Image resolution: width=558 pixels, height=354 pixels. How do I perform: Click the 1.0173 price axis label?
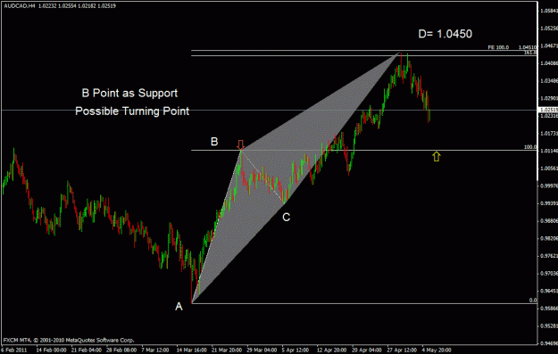point(549,133)
